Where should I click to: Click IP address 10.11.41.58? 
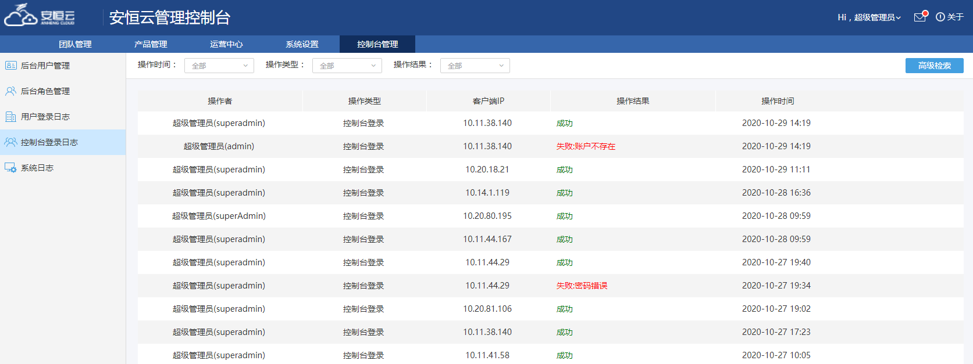[x=487, y=355]
